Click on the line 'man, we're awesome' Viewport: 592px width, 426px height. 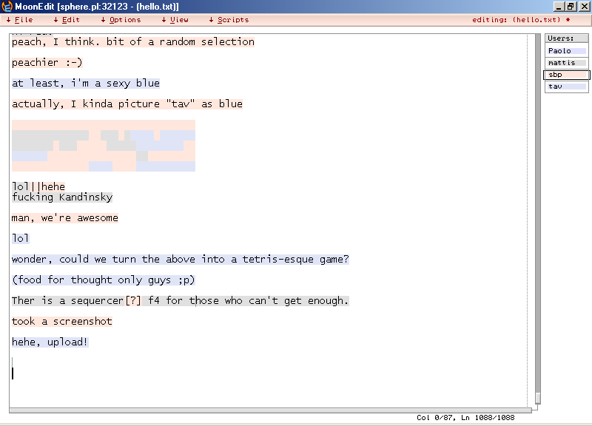click(65, 218)
